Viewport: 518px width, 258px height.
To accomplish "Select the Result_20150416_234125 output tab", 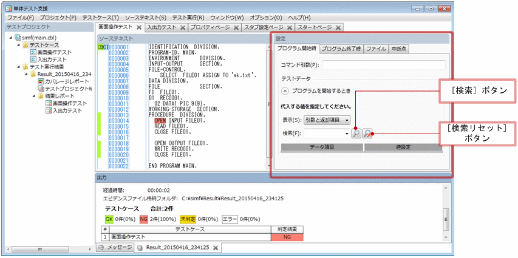I will tap(177, 248).
